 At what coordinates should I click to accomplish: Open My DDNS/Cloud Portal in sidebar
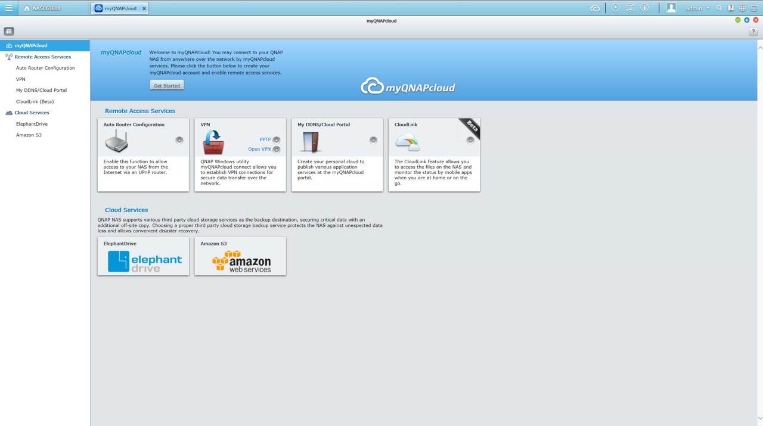tap(41, 91)
